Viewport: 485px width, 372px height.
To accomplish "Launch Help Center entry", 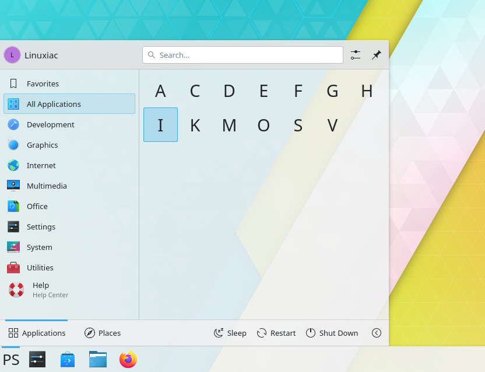I will click(69, 290).
